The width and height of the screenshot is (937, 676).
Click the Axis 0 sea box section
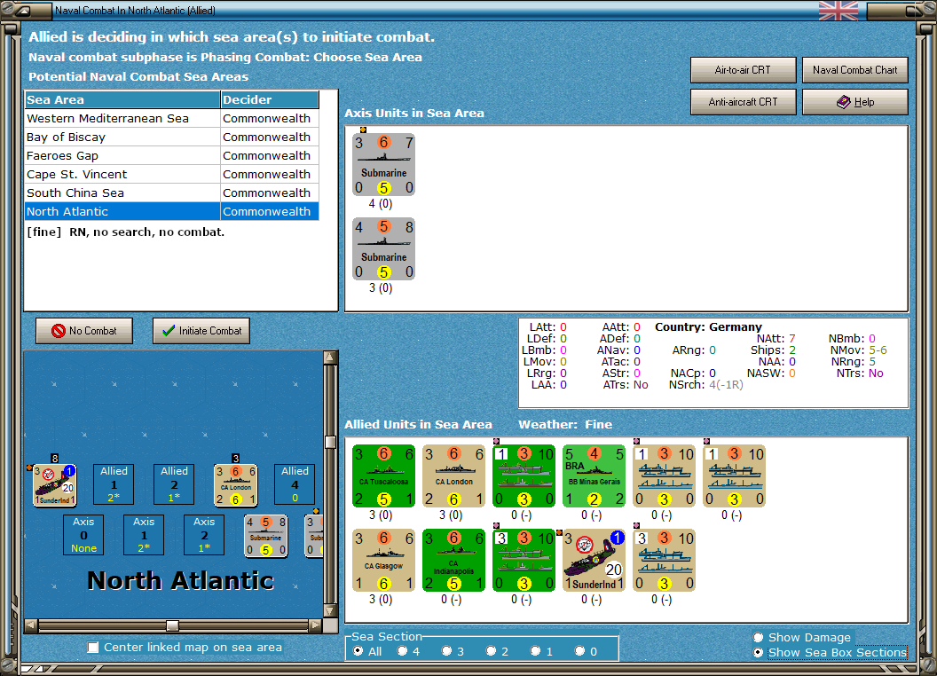point(83,535)
